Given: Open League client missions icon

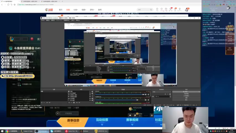Looking at the screenshot, I should coord(135,115).
